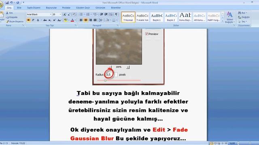Click the Grow Font icon
The image size is (259, 145).
tap(65, 14)
